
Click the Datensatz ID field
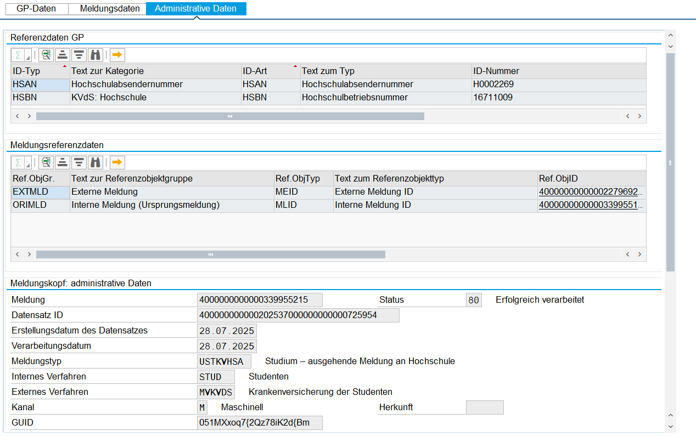point(298,315)
